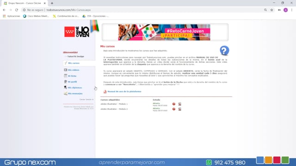Viewport: 296px width, 166px height.
Task: Open the Chrome profile avatar
Action: tap(286, 10)
